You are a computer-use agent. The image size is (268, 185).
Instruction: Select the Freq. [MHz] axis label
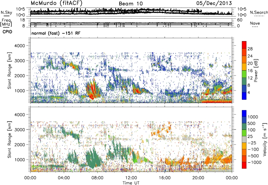[6, 23]
